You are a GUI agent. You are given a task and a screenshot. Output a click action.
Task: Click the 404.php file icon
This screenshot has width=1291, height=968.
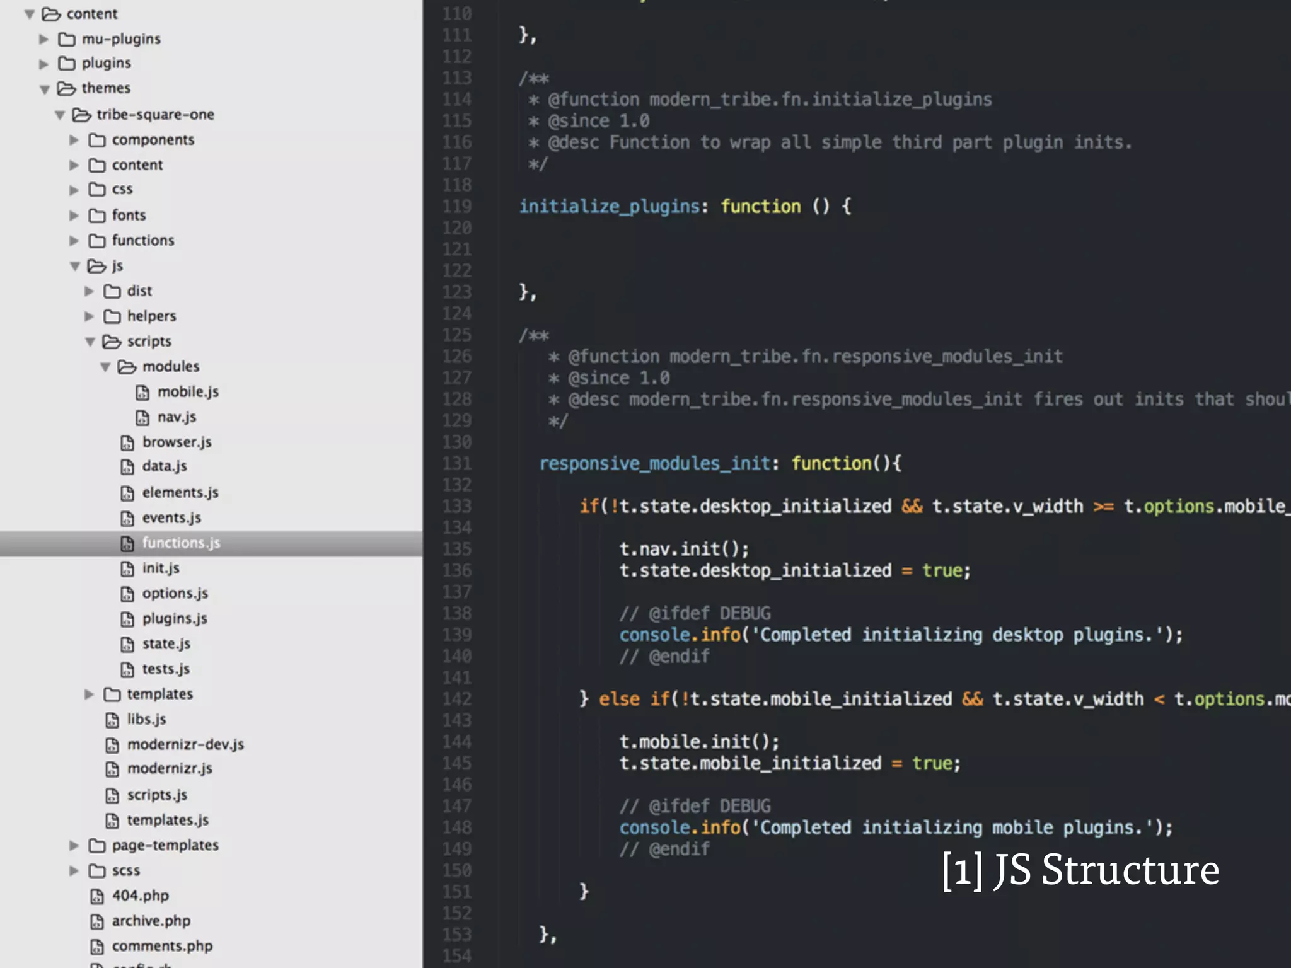click(97, 897)
